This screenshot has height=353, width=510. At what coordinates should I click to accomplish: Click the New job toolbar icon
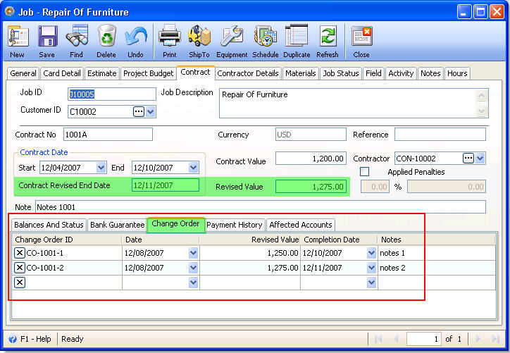[18, 36]
